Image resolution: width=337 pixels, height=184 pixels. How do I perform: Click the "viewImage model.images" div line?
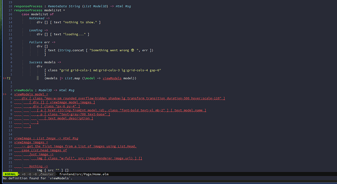point(62,102)
